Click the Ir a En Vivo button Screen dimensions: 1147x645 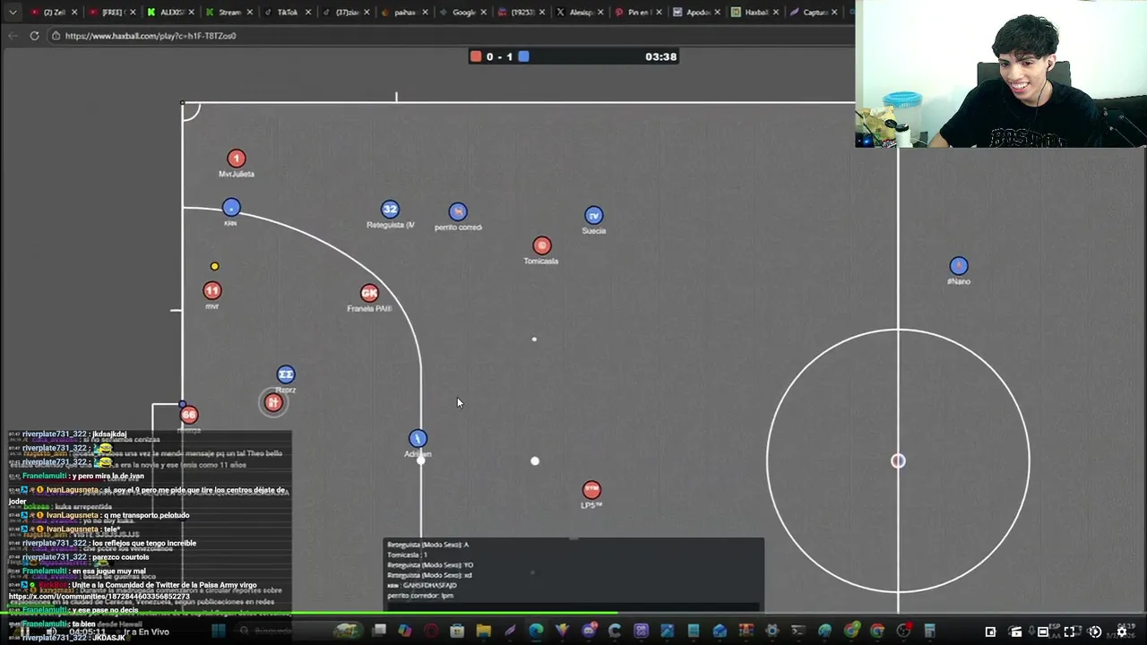[x=146, y=632]
